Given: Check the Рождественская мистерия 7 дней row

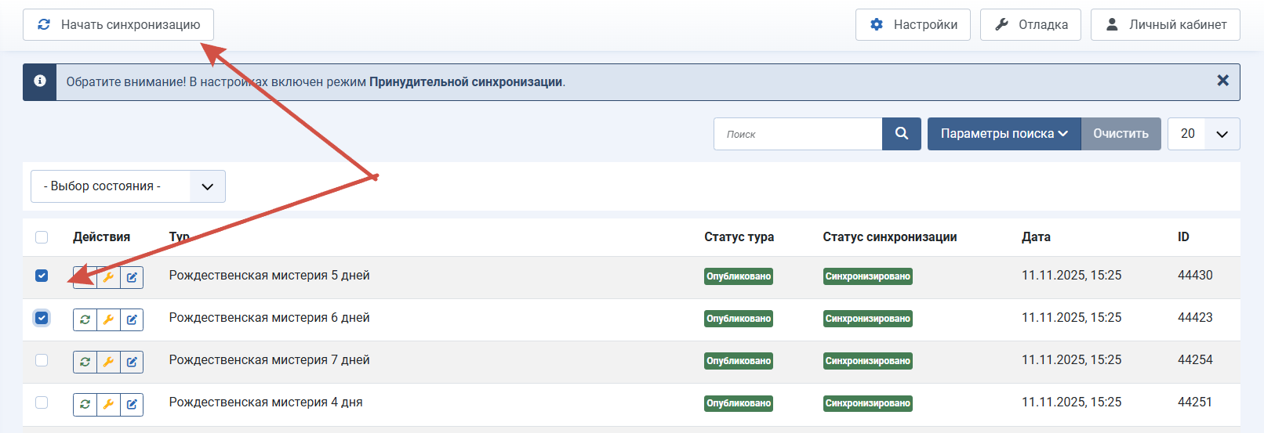Looking at the screenshot, I should point(42,360).
